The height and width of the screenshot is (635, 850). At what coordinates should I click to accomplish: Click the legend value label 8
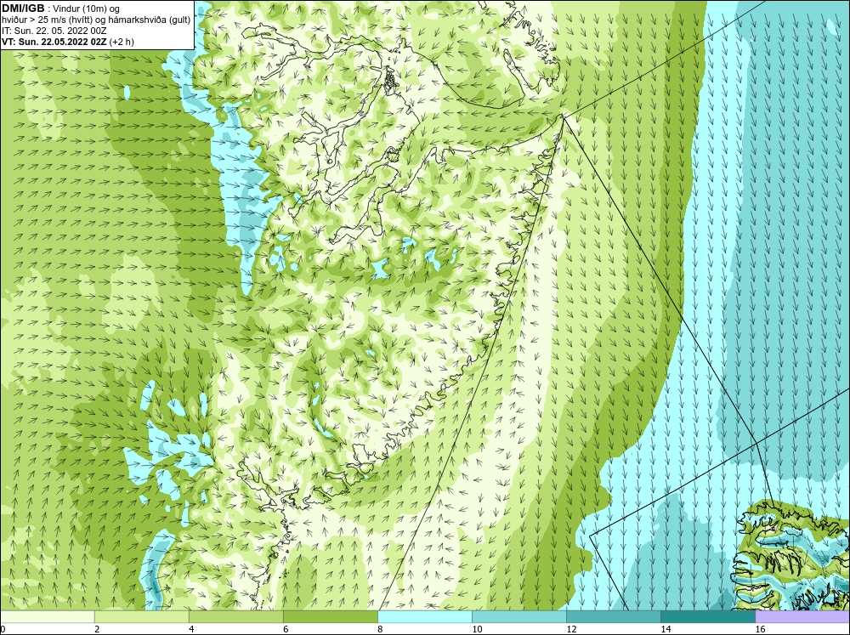pos(381,629)
